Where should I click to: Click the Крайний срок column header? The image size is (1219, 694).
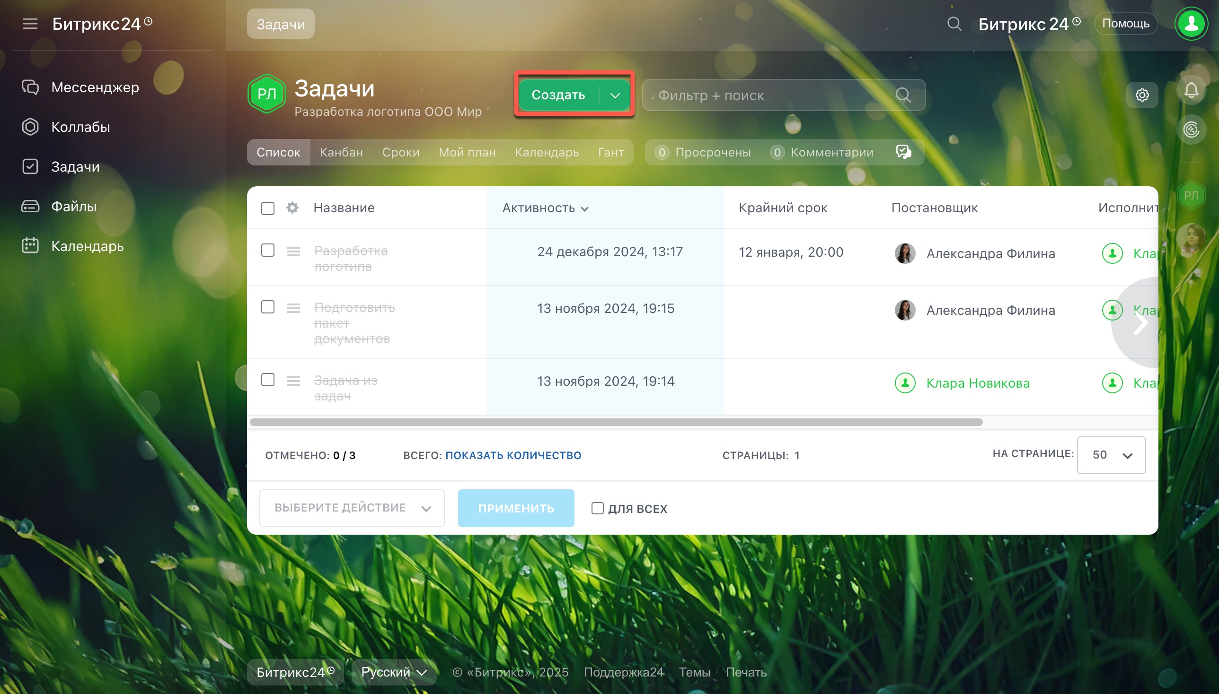[783, 208]
